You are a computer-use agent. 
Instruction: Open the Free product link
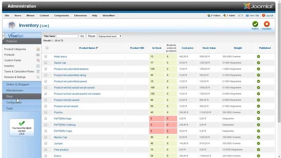pyautogui.click(x=61, y=150)
